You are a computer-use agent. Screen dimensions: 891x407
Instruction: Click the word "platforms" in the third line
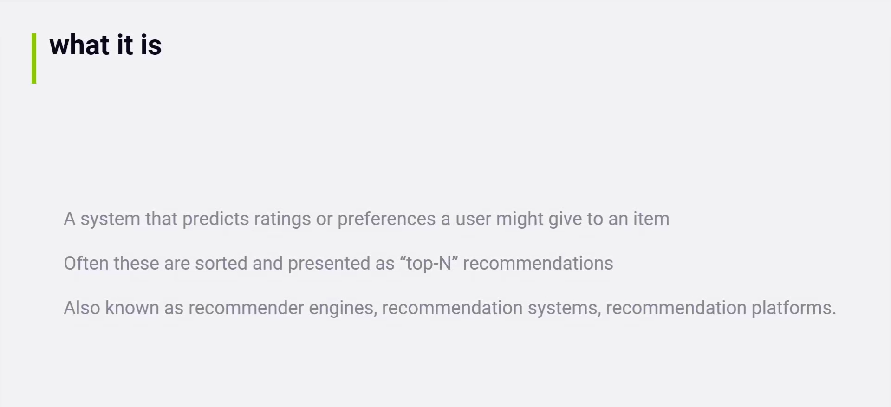point(792,308)
